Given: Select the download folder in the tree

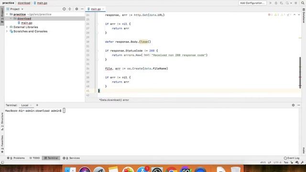Looking at the screenshot, I should tap(24, 19).
